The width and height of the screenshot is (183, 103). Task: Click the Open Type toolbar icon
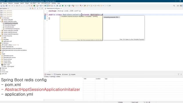click(x=85, y=6)
